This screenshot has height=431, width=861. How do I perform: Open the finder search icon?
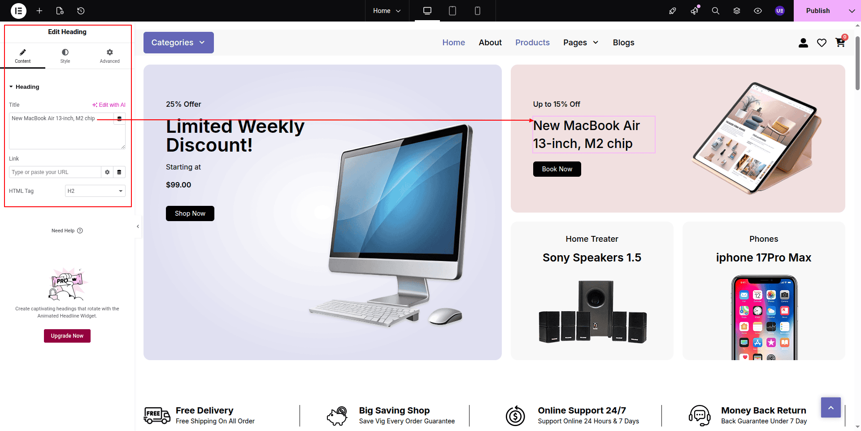[x=716, y=11]
